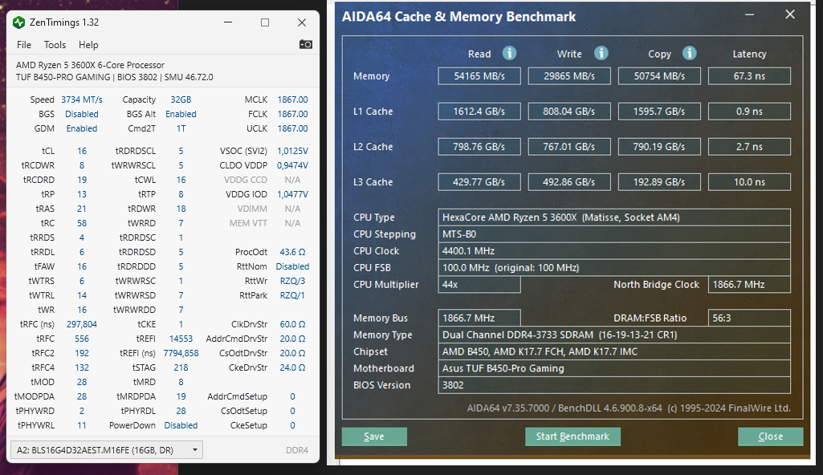Click the tPHYRDL value 28
823x475 pixels.
tap(181, 411)
